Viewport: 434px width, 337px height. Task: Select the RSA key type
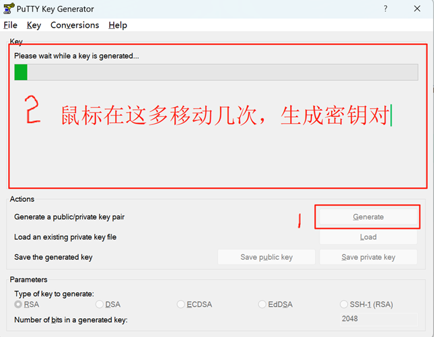point(18,305)
